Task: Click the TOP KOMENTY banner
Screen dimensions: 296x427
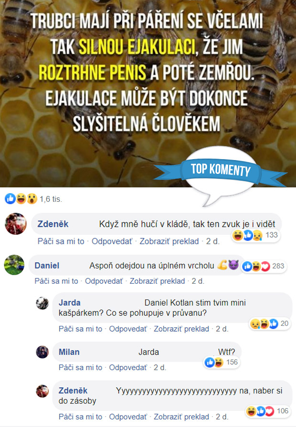Action: pyautogui.click(x=220, y=170)
